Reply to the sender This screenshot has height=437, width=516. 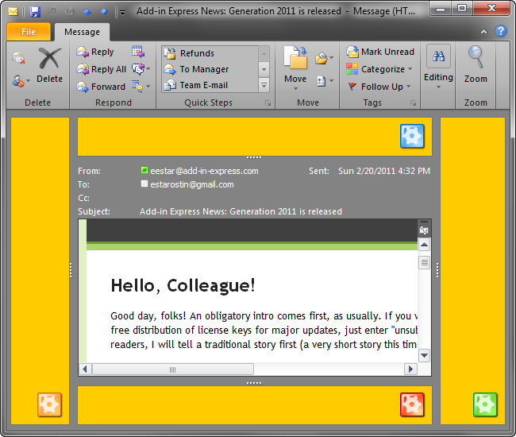point(95,52)
